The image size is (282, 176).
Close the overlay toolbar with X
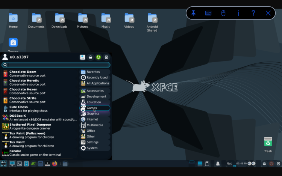point(268,13)
